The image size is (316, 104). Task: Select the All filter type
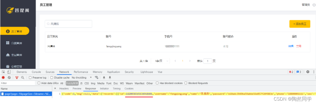click(62, 83)
